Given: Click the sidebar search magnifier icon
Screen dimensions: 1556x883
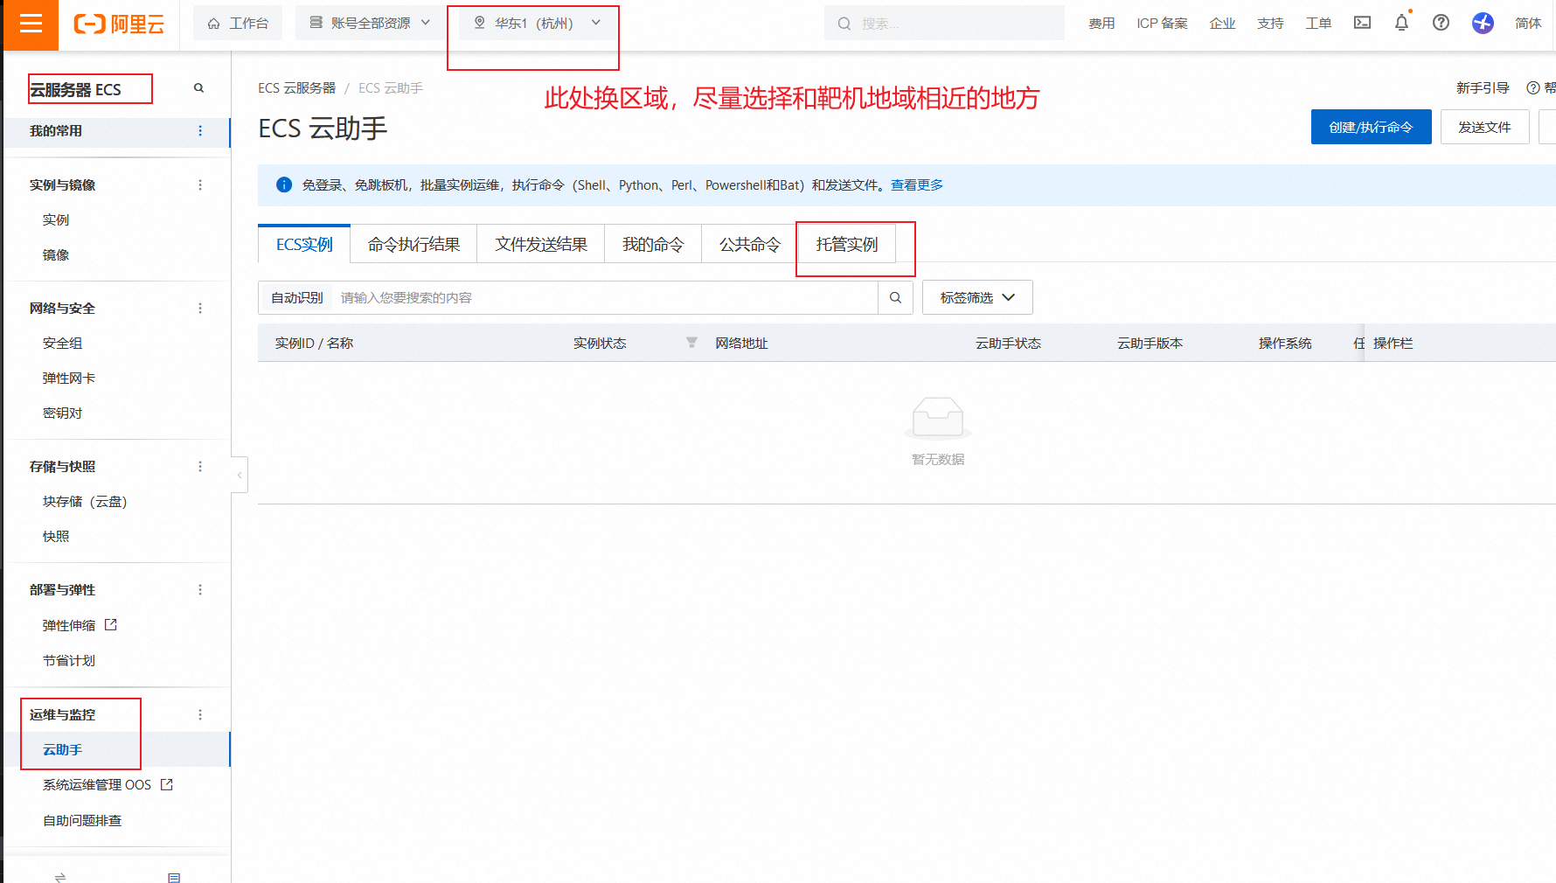Looking at the screenshot, I should [198, 88].
